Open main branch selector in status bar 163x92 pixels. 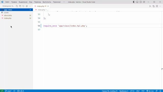[x=8, y=91]
